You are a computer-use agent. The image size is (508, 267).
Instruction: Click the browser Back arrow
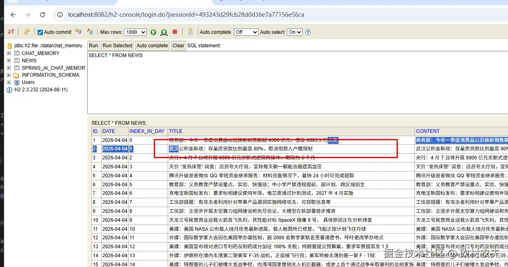(x=13, y=15)
